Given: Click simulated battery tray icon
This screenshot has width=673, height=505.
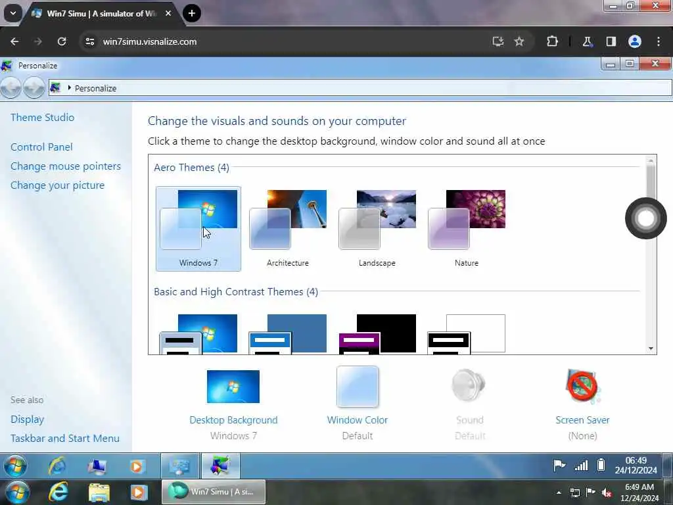Looking at the screenshot, I should (x=601, y=465).
